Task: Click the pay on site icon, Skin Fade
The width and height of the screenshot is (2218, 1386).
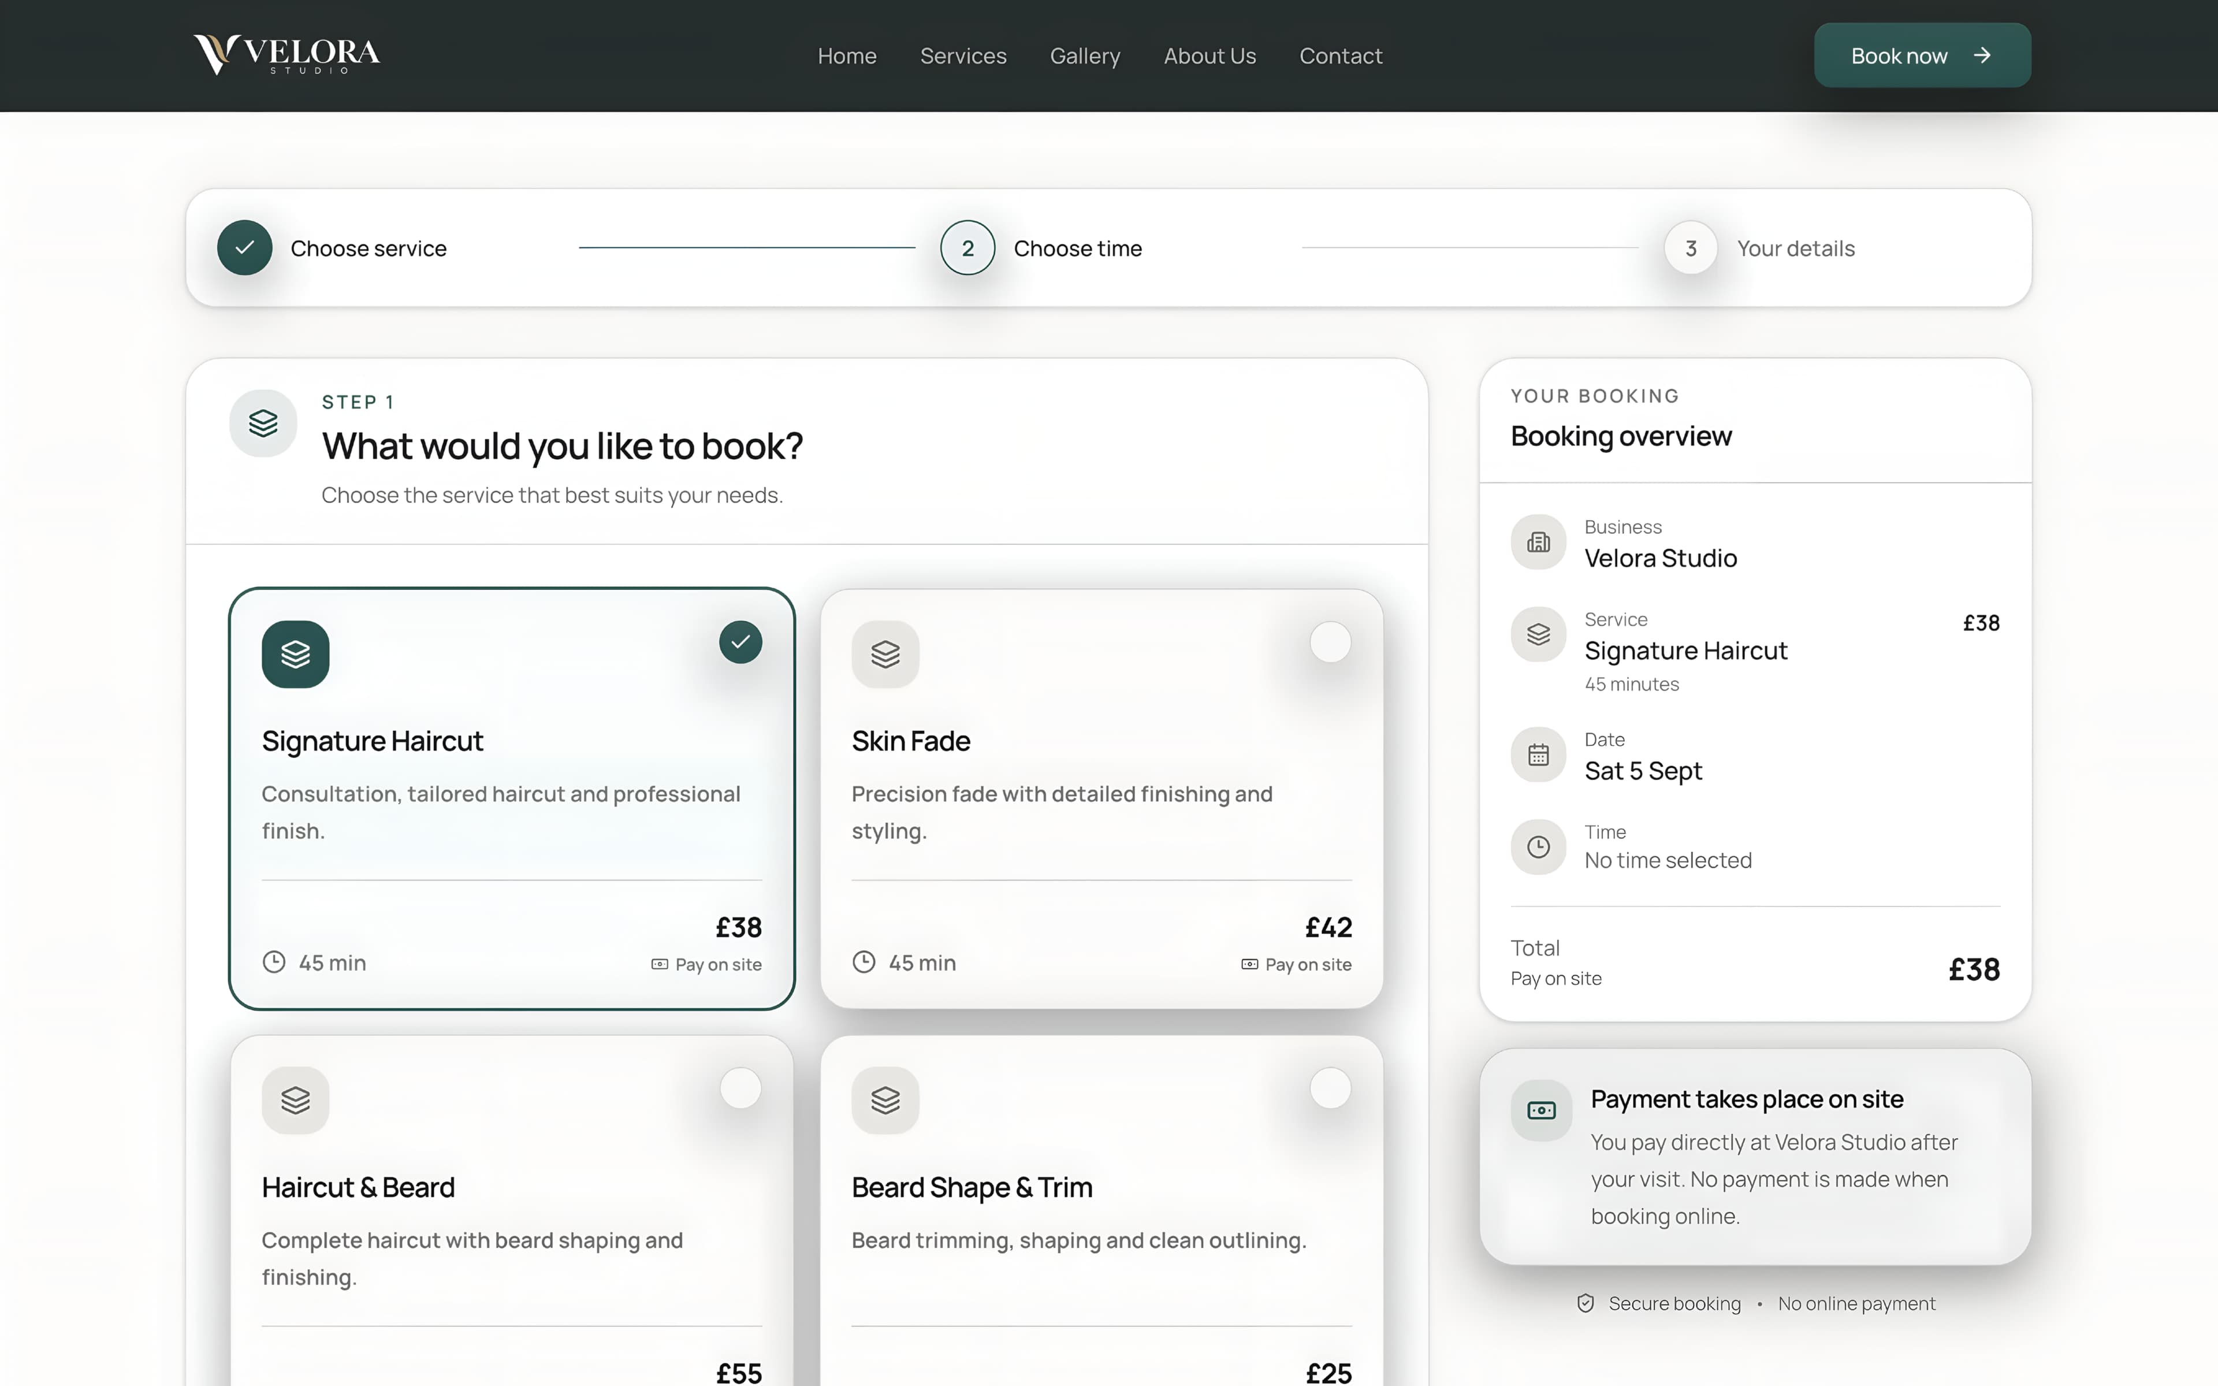Action: [x=1249, y=964]
